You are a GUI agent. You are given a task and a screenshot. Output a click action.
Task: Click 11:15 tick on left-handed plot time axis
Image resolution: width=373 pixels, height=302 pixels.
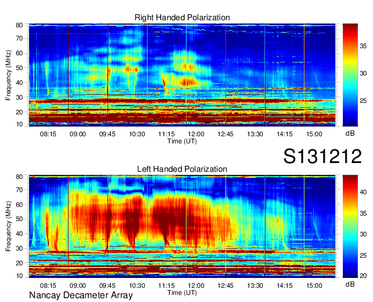(x=167, y=285)
